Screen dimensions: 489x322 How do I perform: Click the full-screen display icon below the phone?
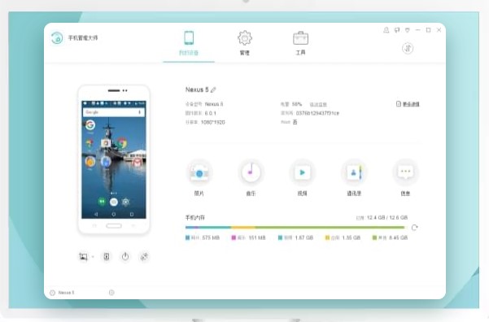click(x=107, y=256)
